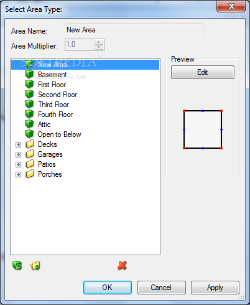Click the Third Floor cube icon
This screenshot has height=305, width=250.
click(x=29, y=104)
